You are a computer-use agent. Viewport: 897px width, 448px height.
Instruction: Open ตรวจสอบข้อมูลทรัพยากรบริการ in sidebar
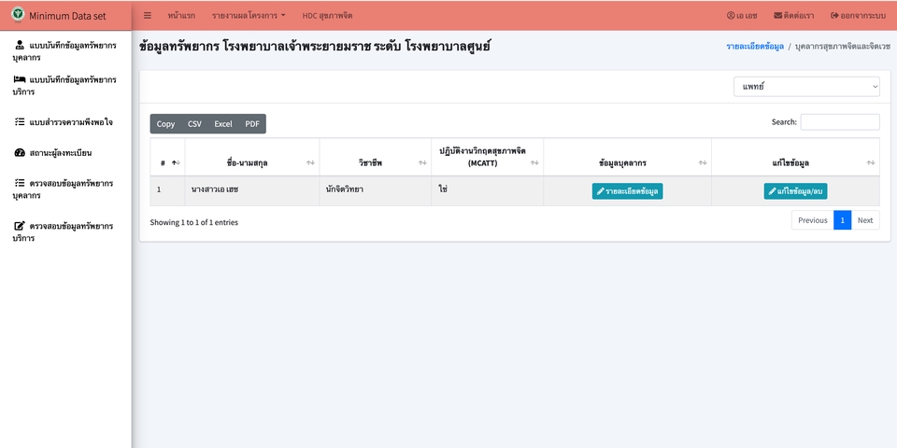click(65, 231)
